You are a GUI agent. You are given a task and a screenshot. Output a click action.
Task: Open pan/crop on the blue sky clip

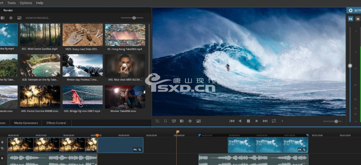tap(305, 150)
